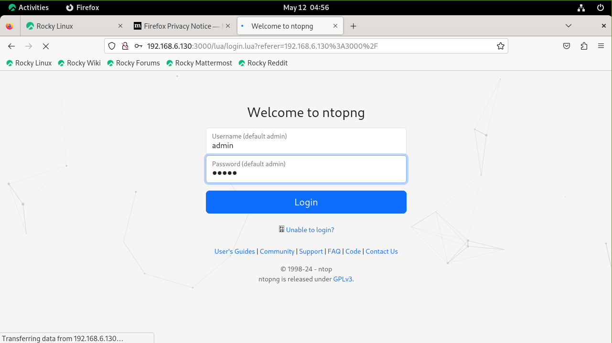
Task: Open the GPLv3 license link
Action: tap(343, 279)
